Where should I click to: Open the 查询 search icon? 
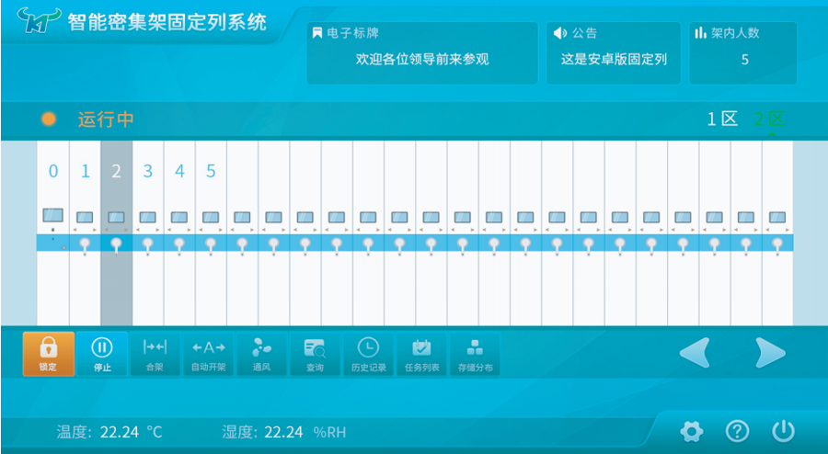point(315,348)
